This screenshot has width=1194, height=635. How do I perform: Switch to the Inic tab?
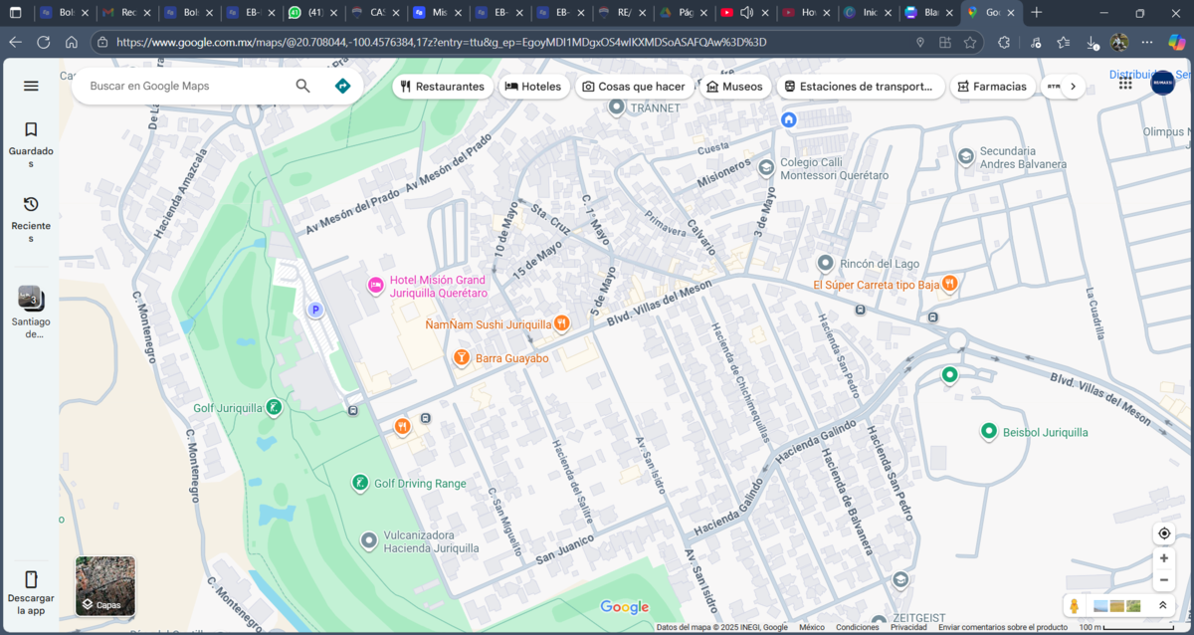pyautogui.click(x=866, y=13)
